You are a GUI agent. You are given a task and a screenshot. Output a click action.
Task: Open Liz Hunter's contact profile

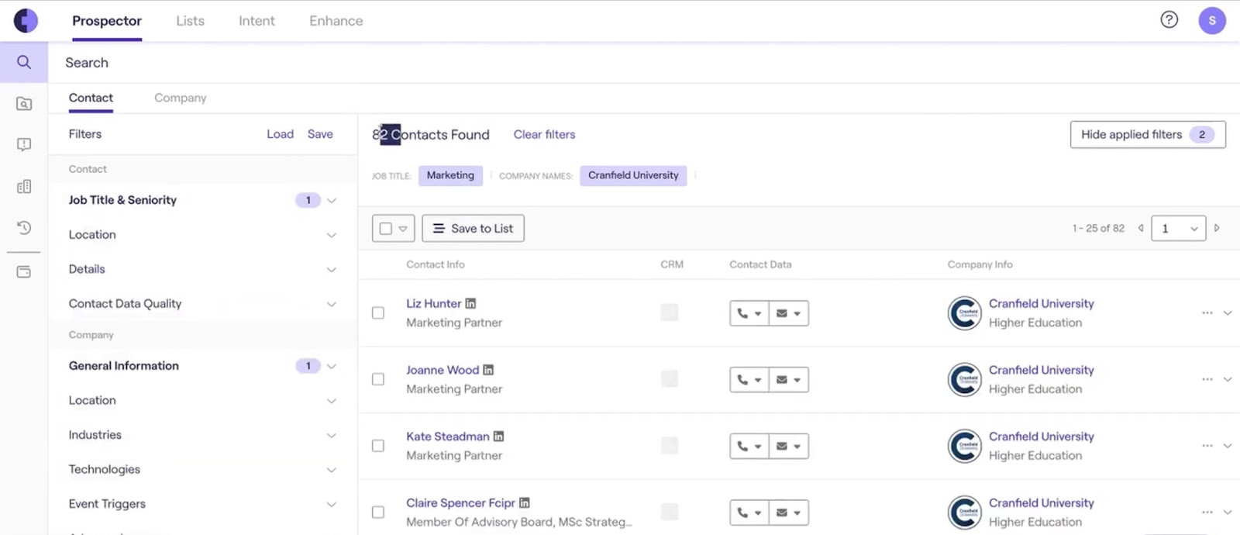[x=434, y=303]
